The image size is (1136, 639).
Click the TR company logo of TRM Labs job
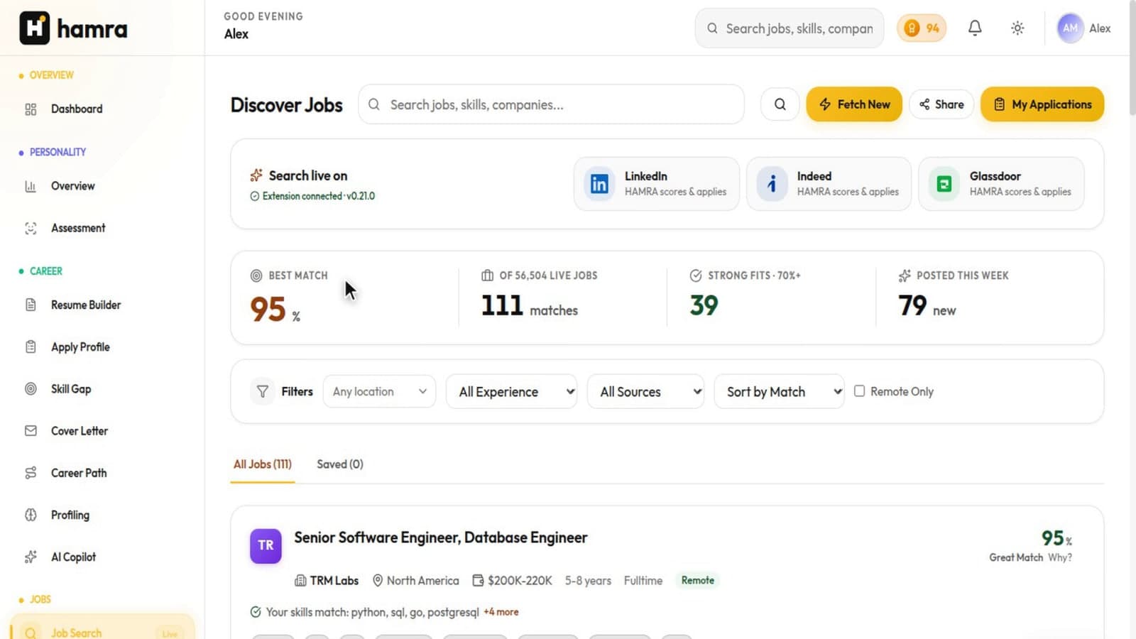click(x=266, y=545)
